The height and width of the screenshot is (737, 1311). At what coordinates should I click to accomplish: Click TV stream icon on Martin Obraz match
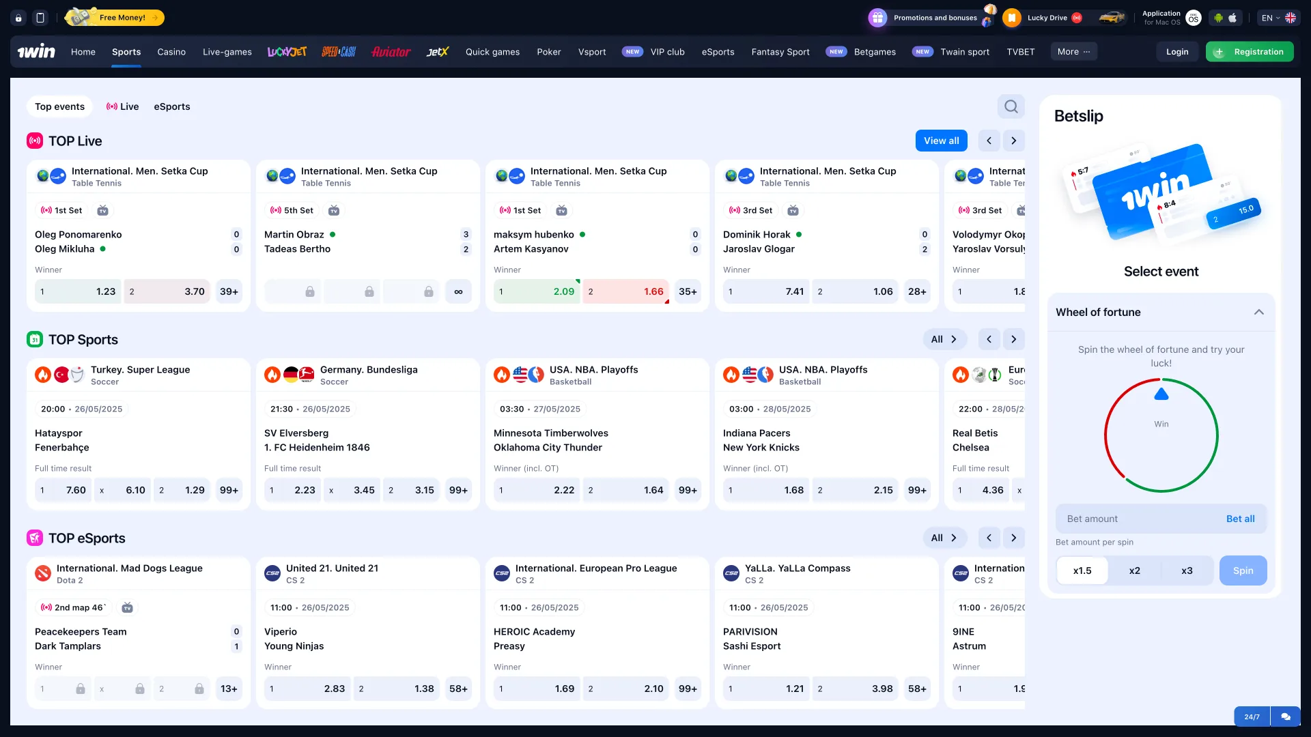(334, 210)
